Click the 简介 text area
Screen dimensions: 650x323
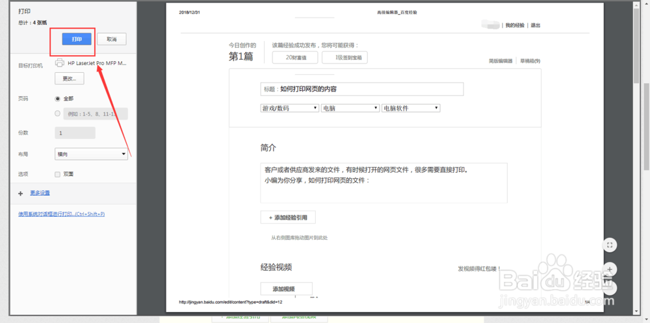pyautogui.click(x=384, y=183)
